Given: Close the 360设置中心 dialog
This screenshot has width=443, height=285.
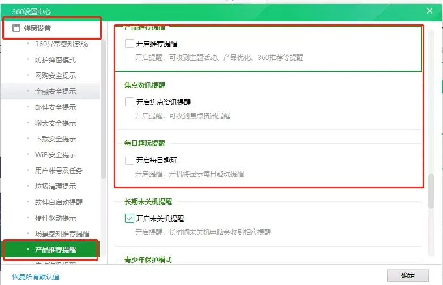Looking at the screenshot, I should click(429, 11).
